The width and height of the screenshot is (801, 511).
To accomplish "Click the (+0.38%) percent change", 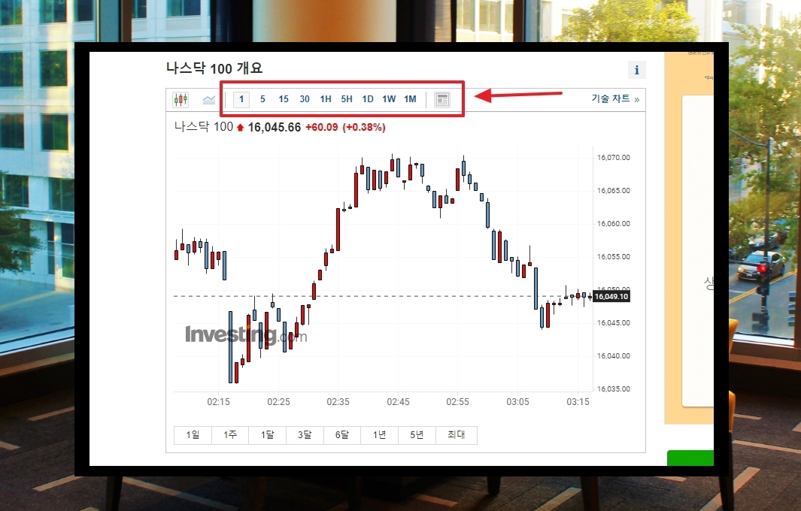I will [x=364, y=127].
